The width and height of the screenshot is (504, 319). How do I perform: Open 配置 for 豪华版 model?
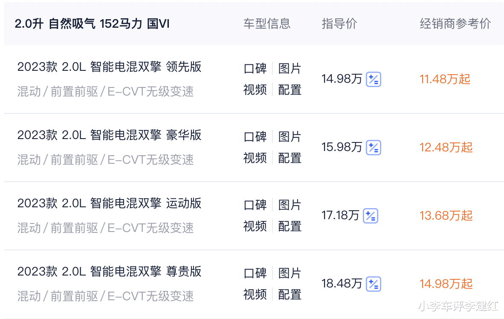pos(290,158)
